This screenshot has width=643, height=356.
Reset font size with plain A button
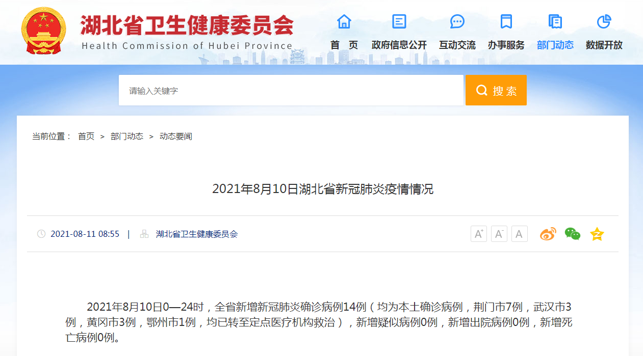pyautogui.click(x=519, y=234)
